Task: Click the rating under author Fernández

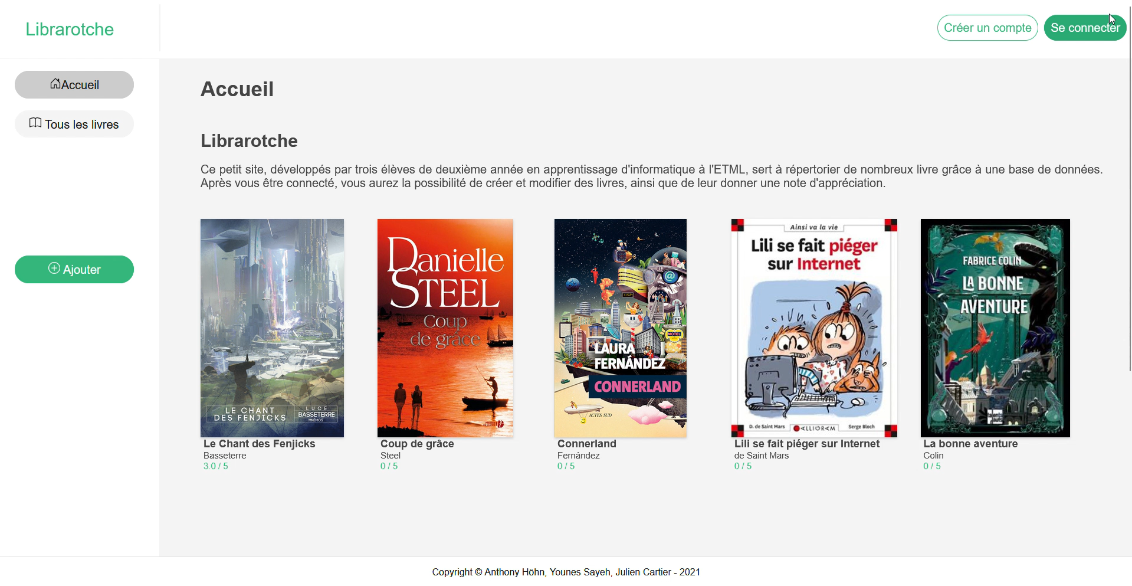Action: point(566,466)
